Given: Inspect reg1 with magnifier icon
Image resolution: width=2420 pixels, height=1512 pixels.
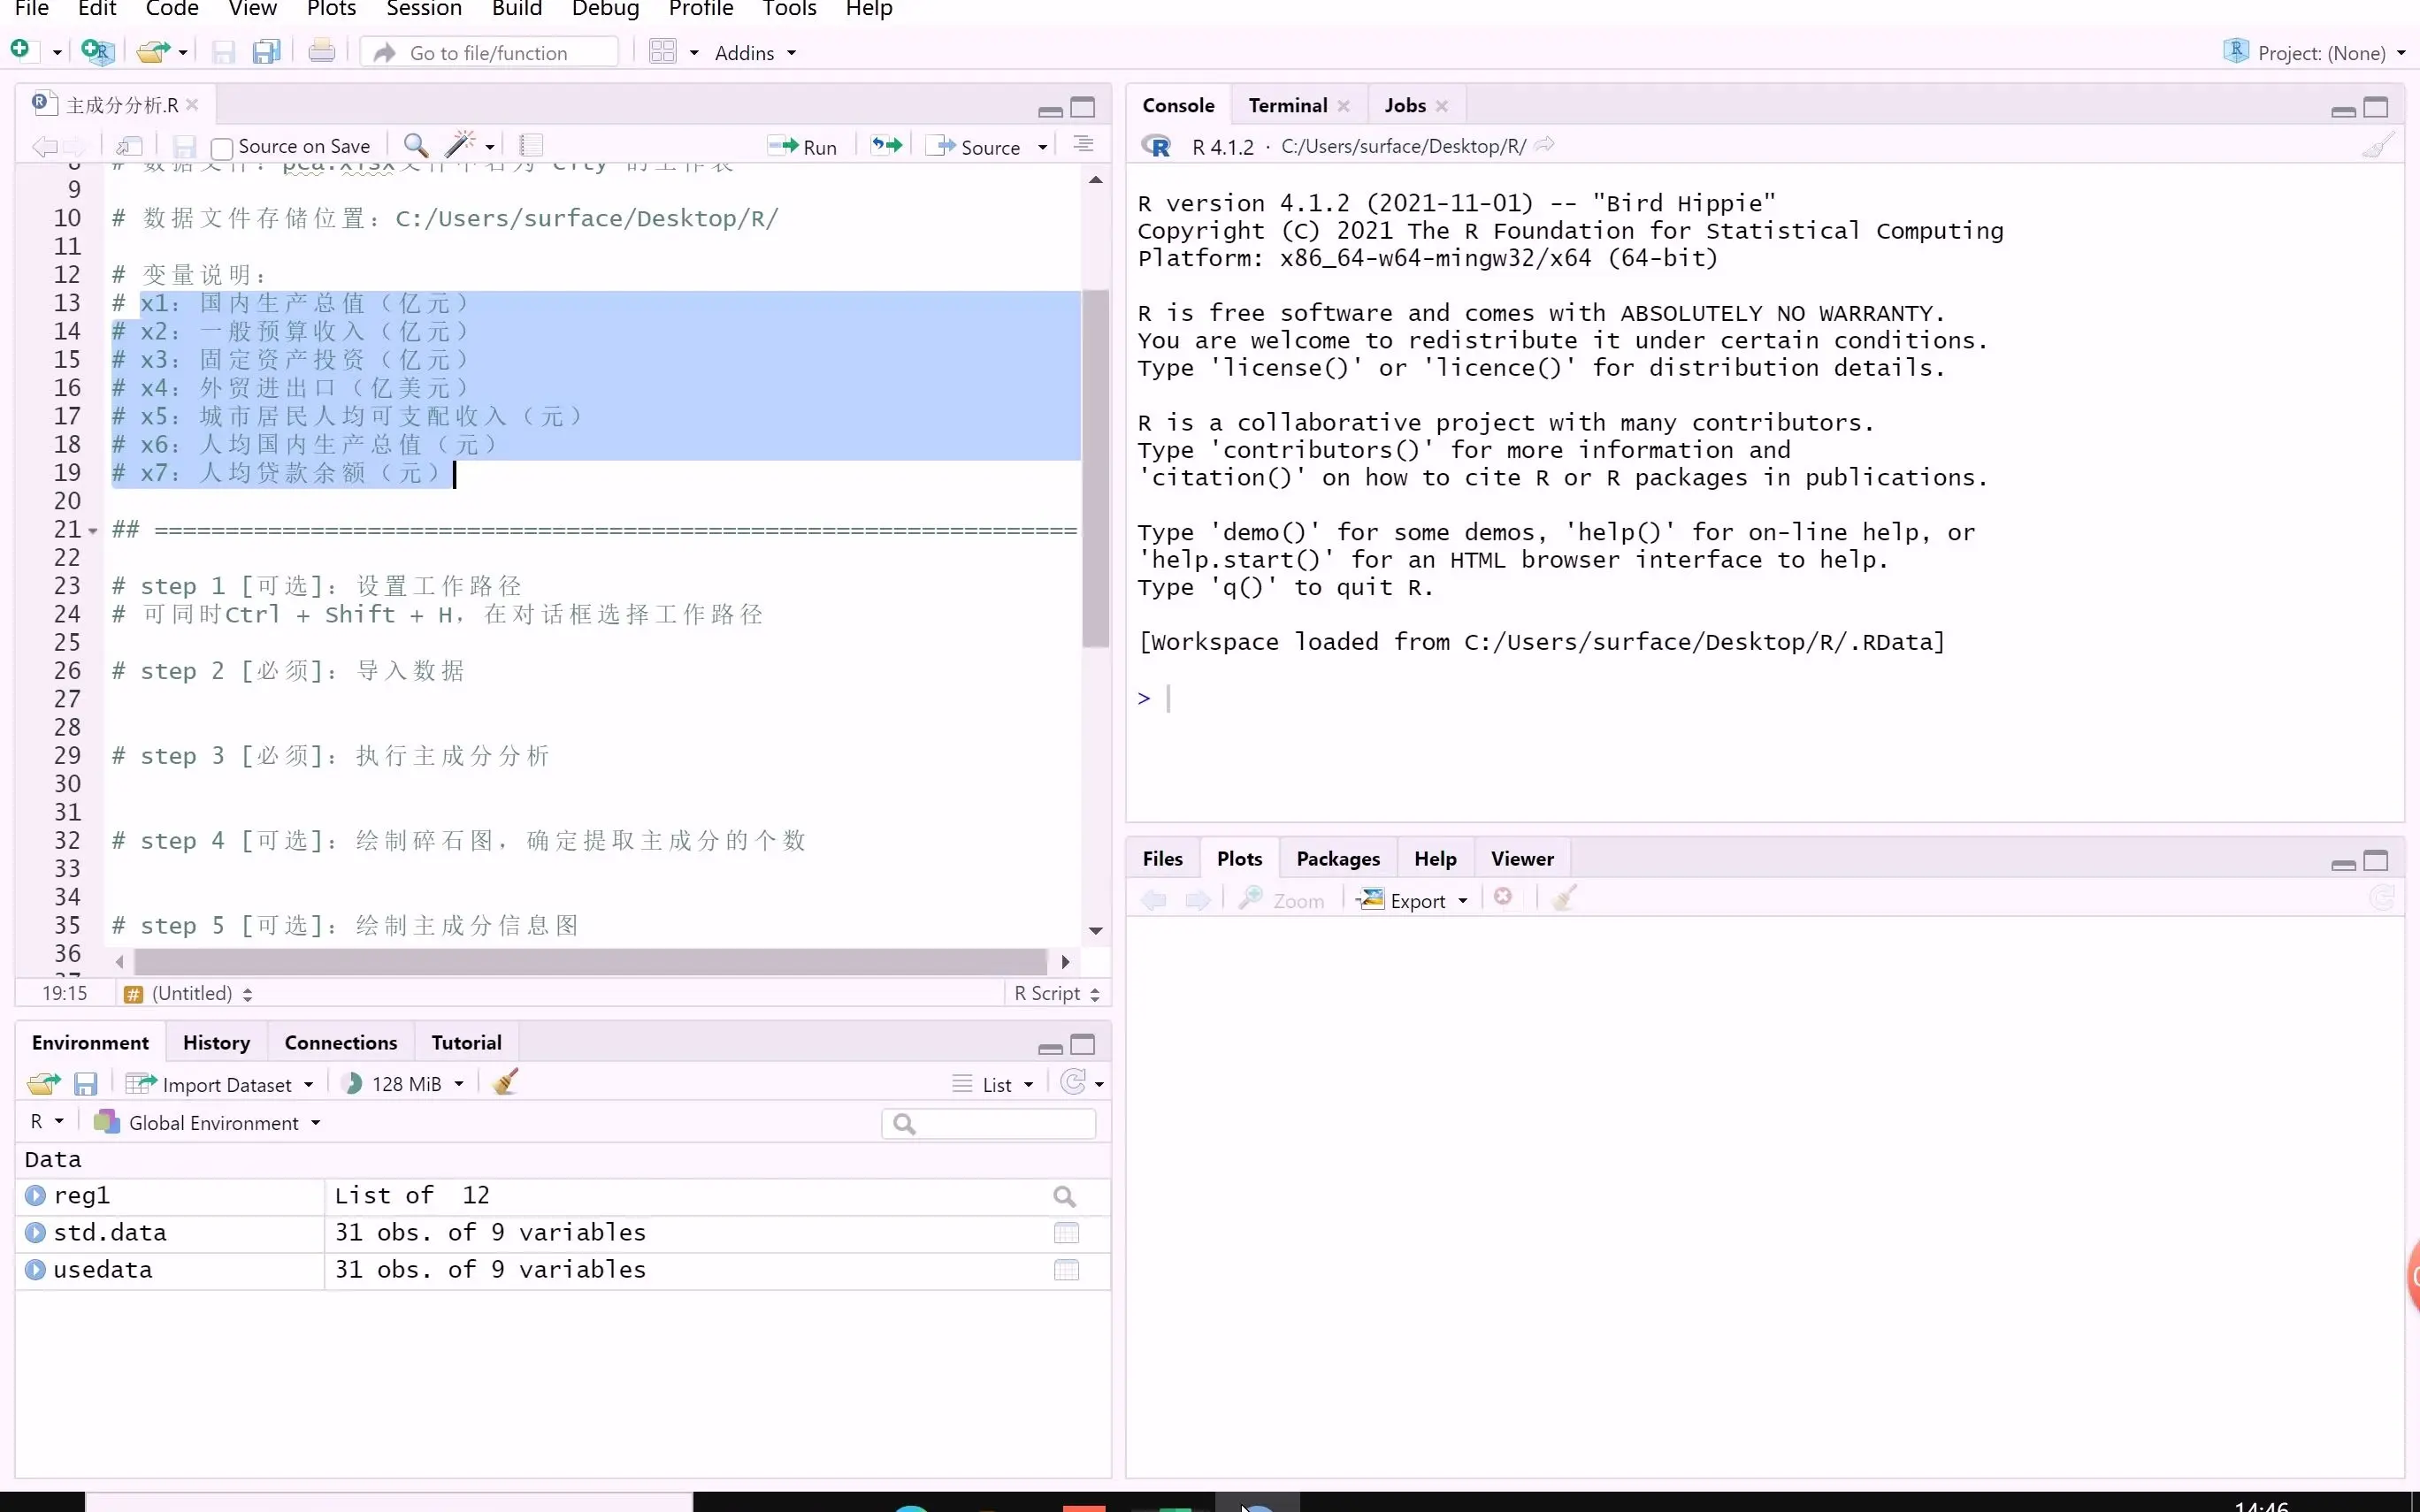Looking at the screenshot, I should point(1065,1196).
